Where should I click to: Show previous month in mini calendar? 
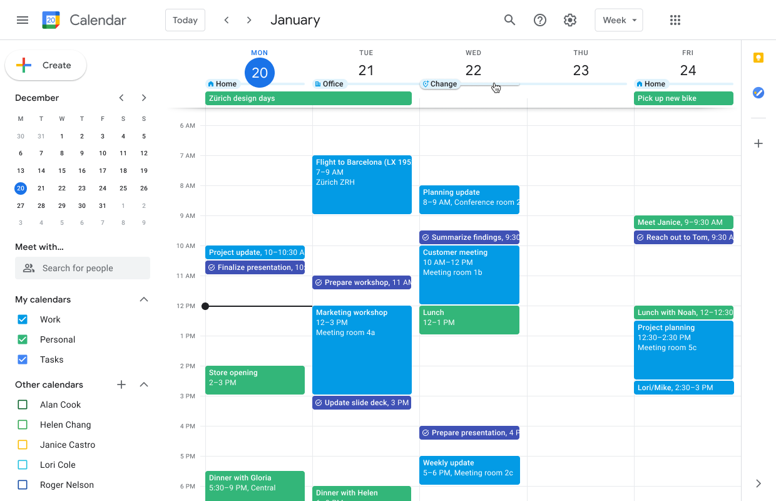[121, 98]
